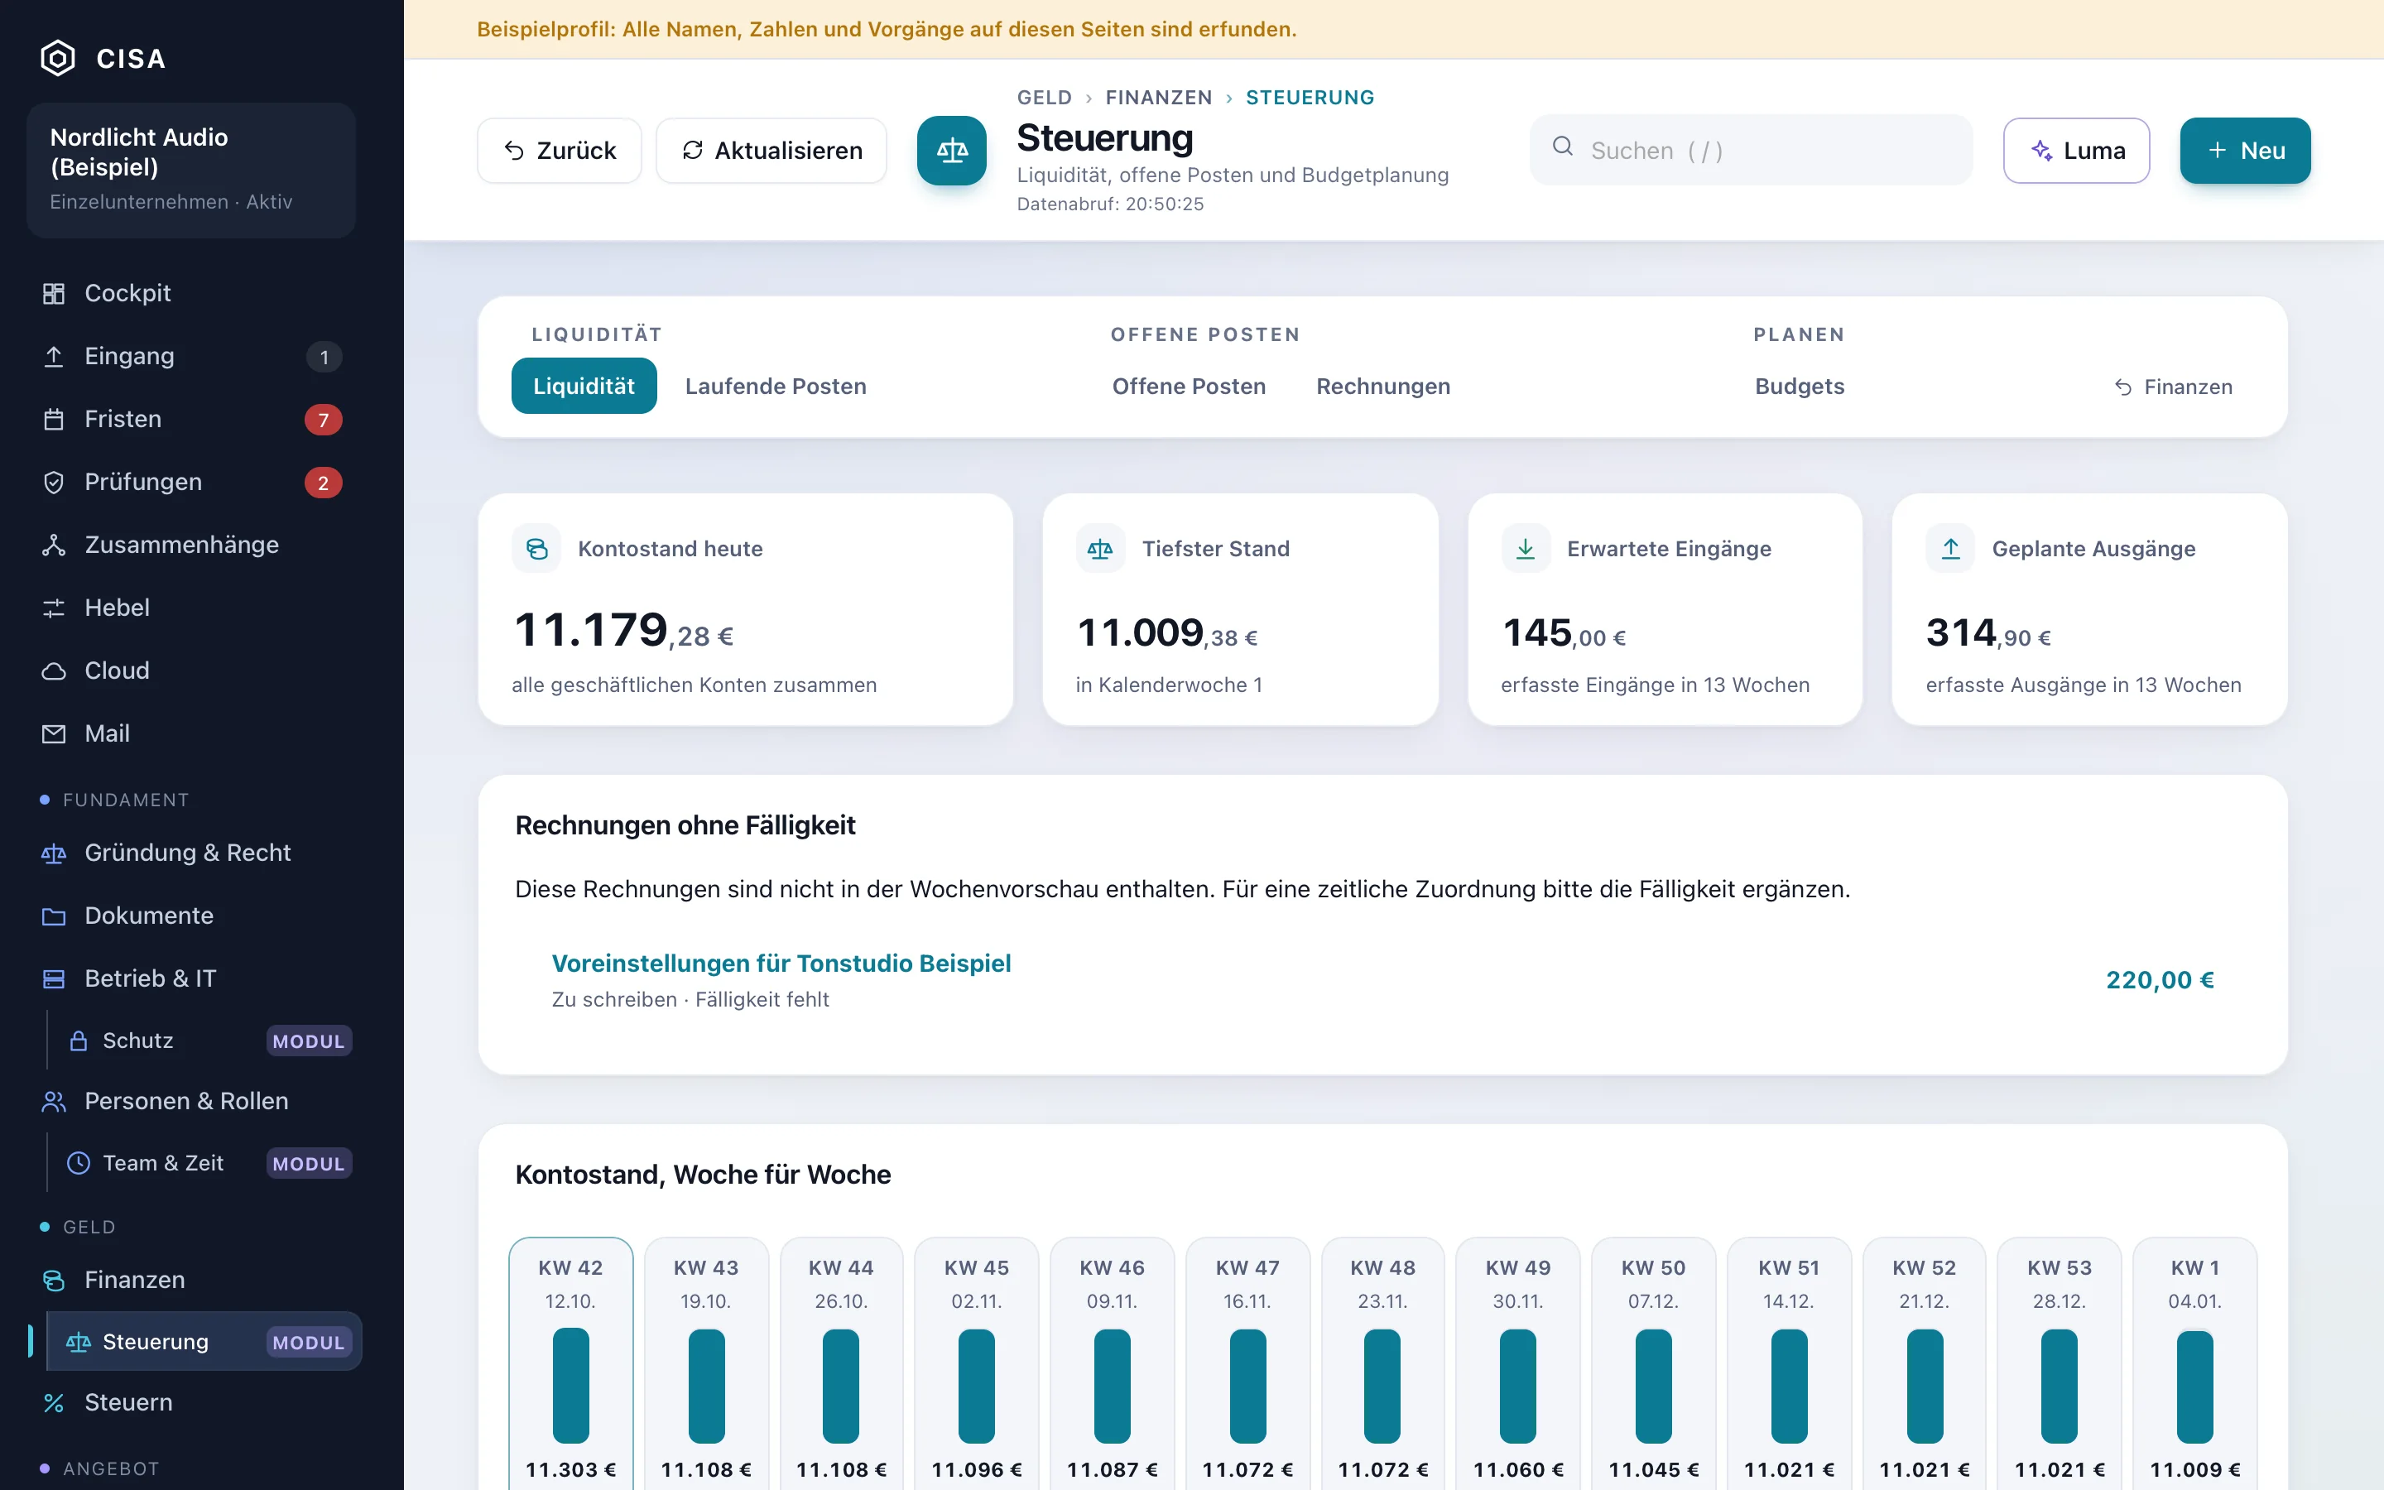Switch to Laufende Posten tab

point(776,387)
